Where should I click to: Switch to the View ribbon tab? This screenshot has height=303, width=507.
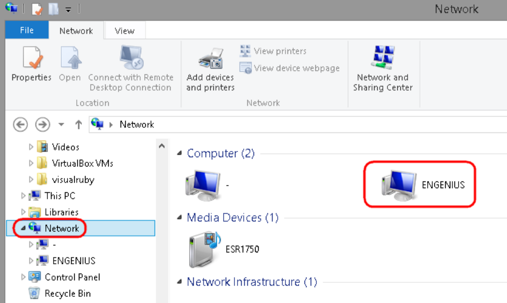tap(124, 31)
